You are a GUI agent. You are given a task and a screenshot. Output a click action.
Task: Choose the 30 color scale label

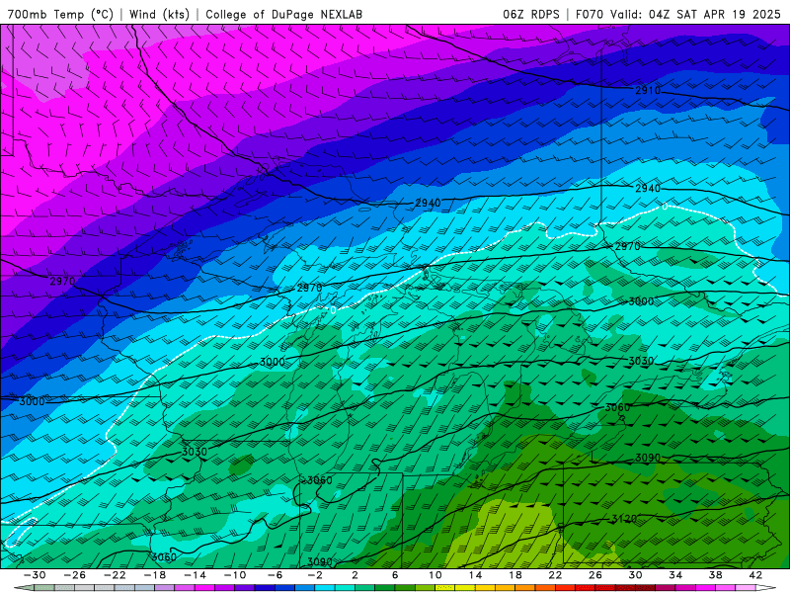635,575
